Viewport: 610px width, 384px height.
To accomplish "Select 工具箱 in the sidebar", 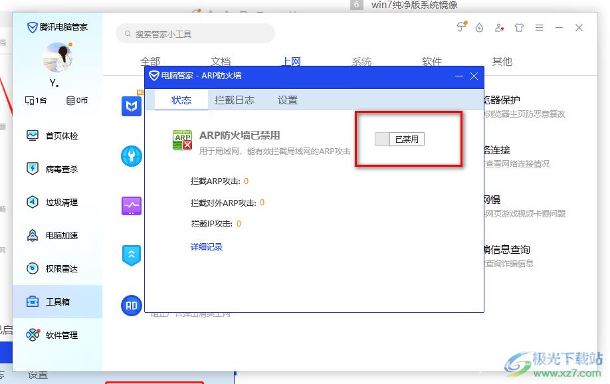I will pyautogui.click(x=58, y=302).
